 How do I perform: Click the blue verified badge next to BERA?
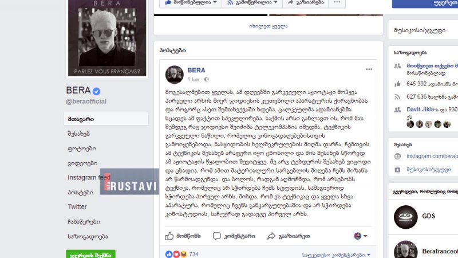click(96, 91)
